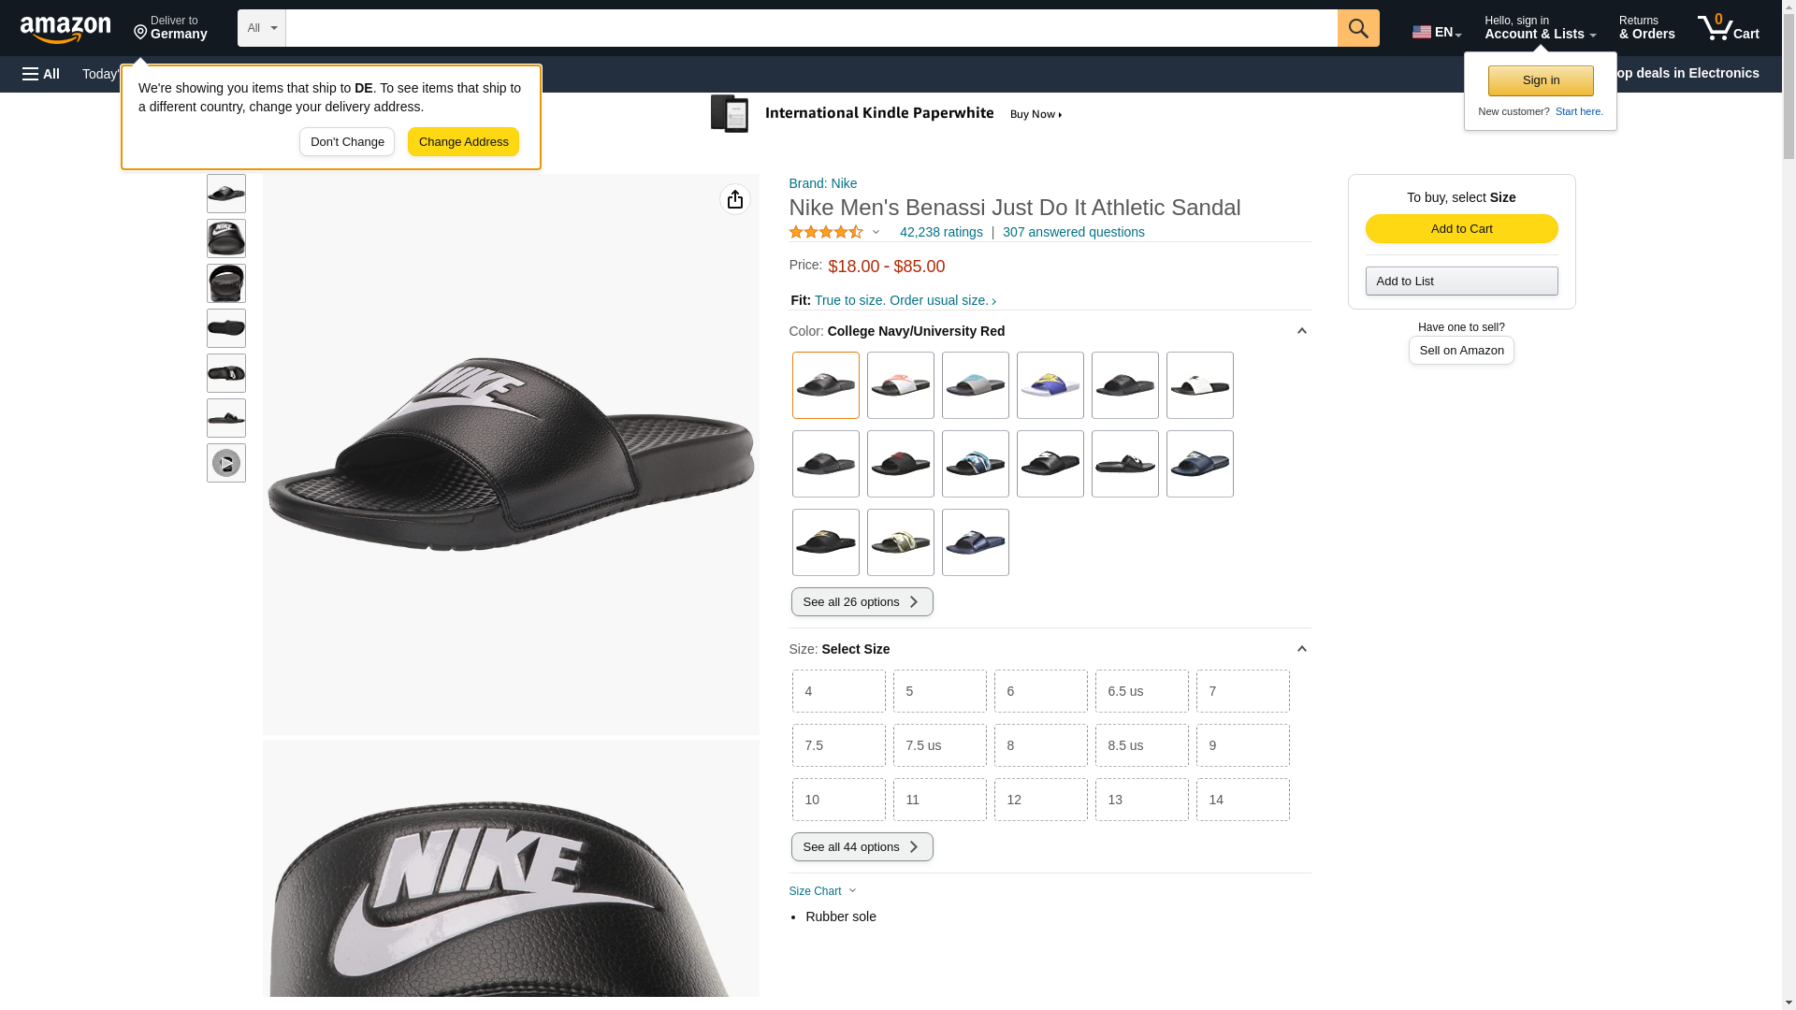The width and height of the screenshot is (1796, 1010).
Task: Click the search magnifier button
Action: click(x=1357, y=28)
